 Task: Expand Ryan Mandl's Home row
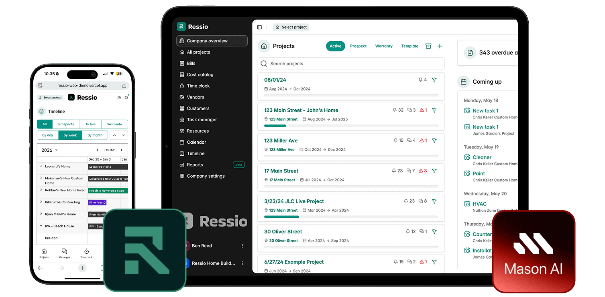[41, 214]
